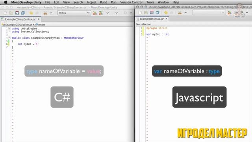Click Save All icon in left window toolbar
Viewport: 252px width, 142px height.
coord(23,13)
